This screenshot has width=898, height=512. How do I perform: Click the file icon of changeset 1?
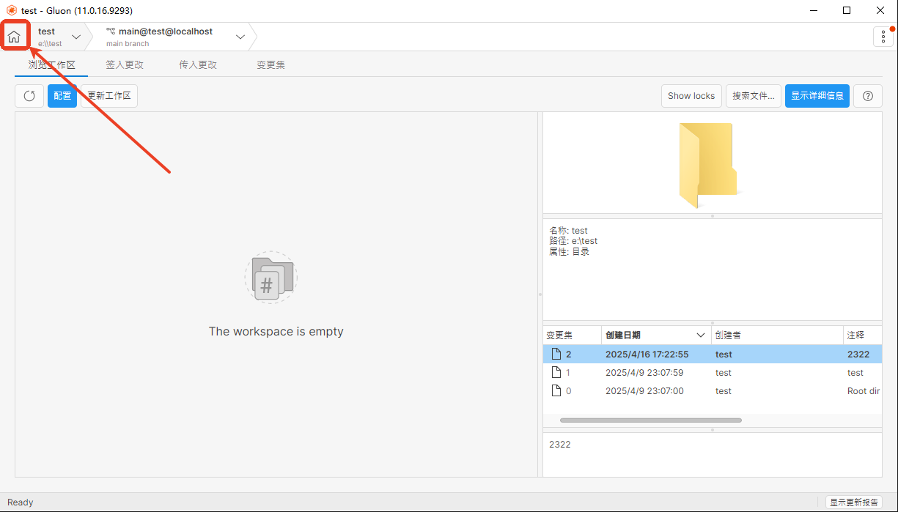coord(556,373)
